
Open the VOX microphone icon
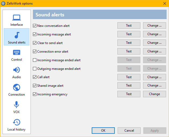[16, 104]
